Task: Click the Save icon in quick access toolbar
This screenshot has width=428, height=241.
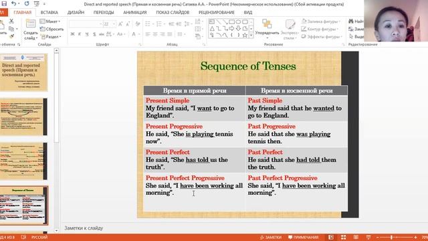Action: (4, 3)
